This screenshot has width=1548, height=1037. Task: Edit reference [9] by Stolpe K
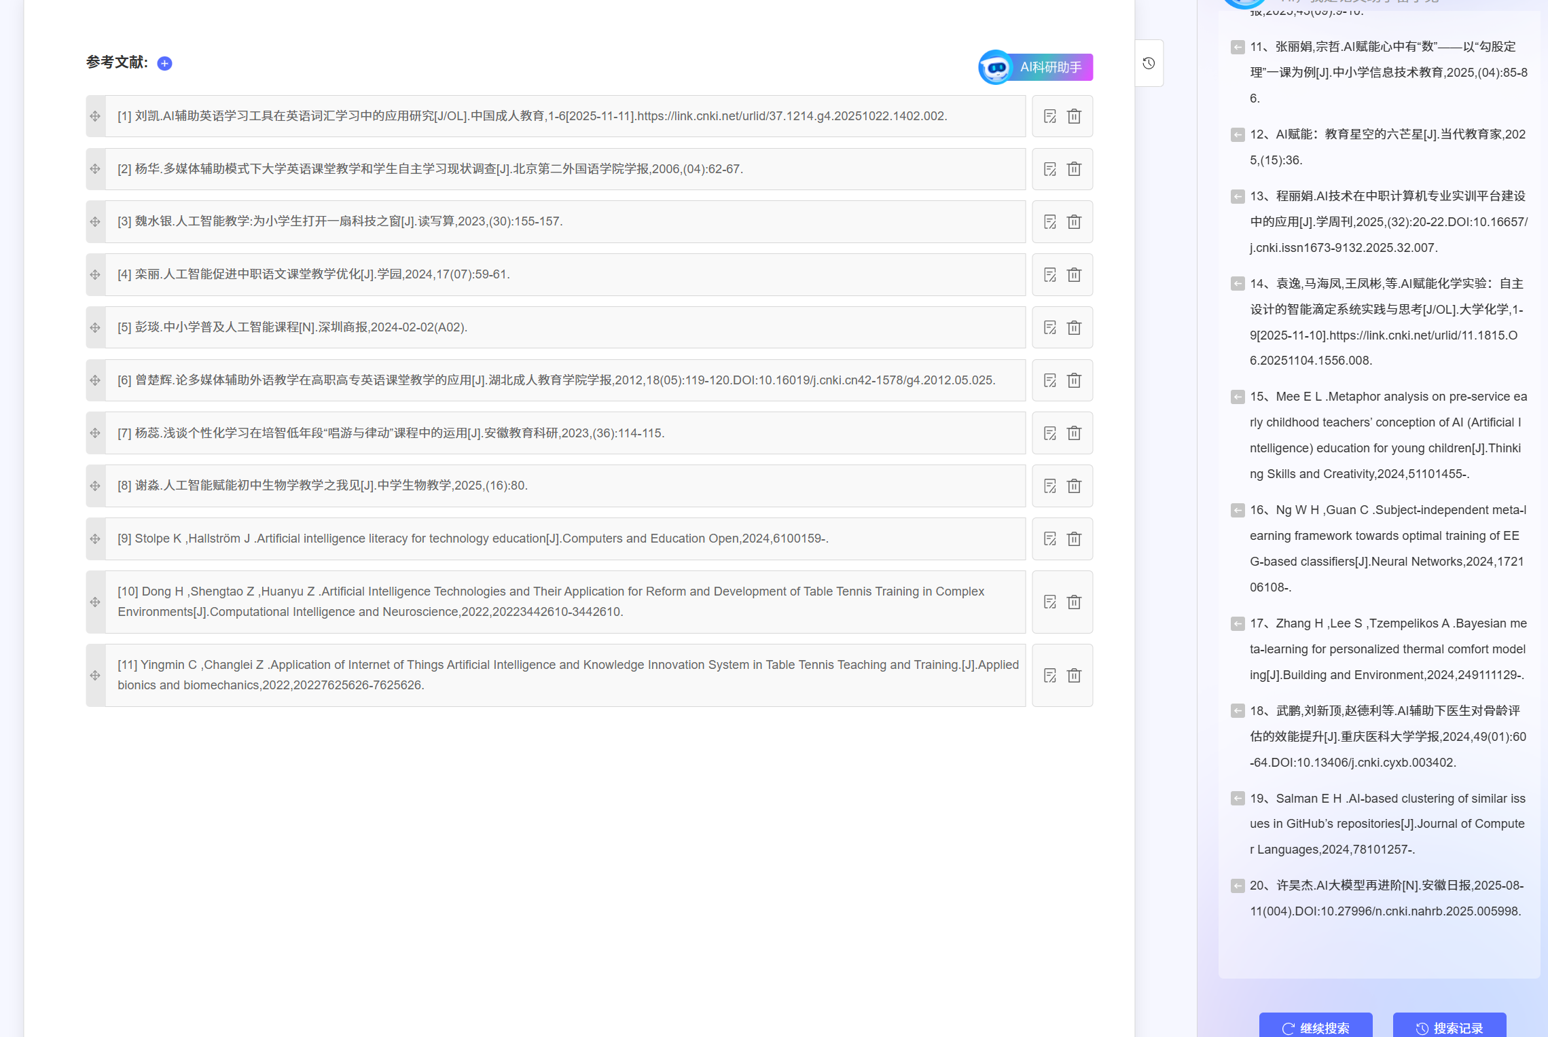tap(1050, 539)
